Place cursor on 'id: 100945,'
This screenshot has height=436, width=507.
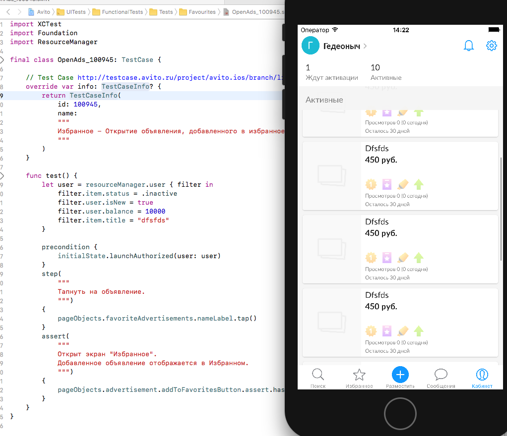tap(79, 105)
